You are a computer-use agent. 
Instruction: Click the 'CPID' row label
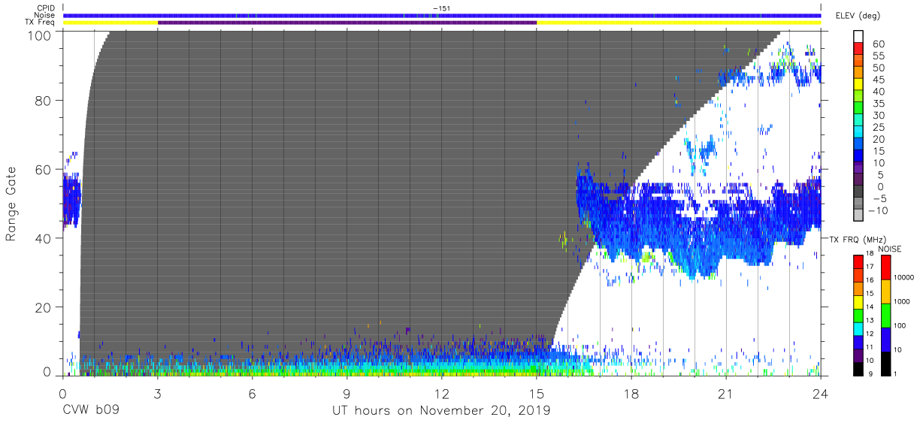pos(46,8)
